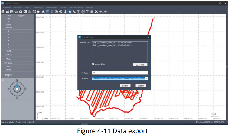Viewport: 228px width, 137px height.
Task: Open the File Type dropdown
Action: click(x=120, y=73)
